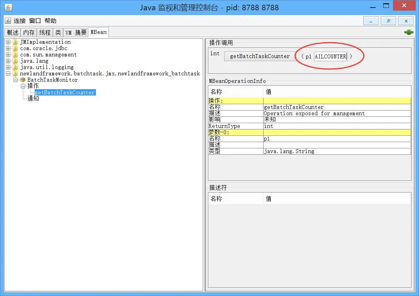This screenshot has width=419, height=296.
Task: Invoke the getBatchTaskCounter operation button
Action: click(260, 56)
